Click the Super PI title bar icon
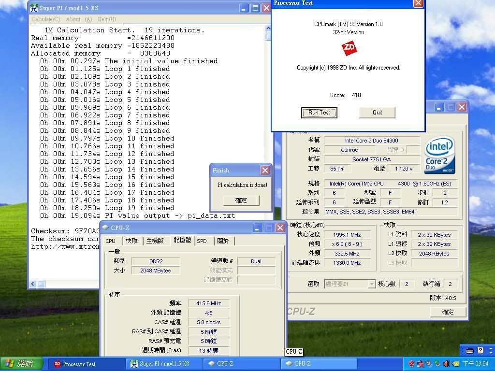The width and height of the screenshot is (495, 371). 34,8
